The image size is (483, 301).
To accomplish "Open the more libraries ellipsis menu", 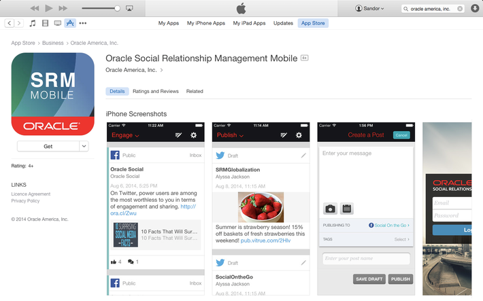I will [x=82, y=23].
